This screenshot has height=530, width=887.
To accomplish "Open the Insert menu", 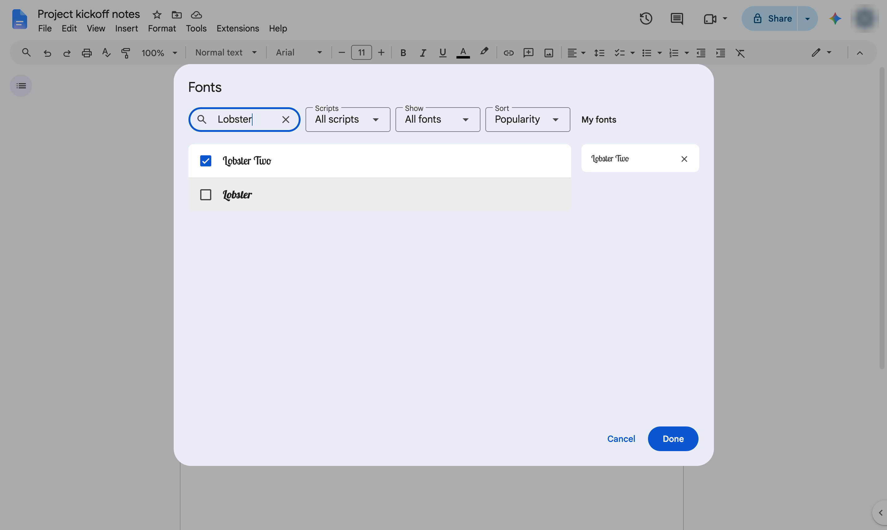I will tap(126, 28).
